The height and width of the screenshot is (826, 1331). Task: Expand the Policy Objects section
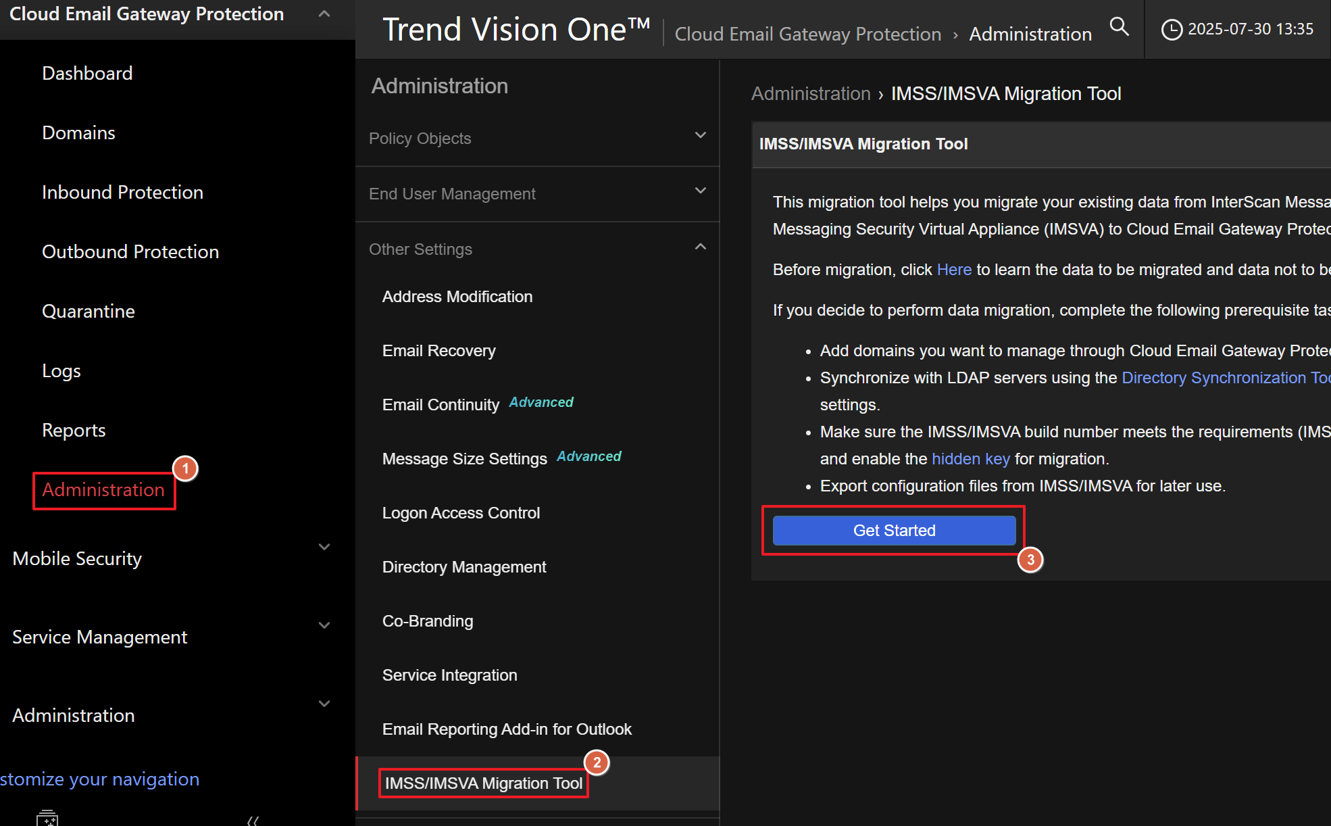701,135
